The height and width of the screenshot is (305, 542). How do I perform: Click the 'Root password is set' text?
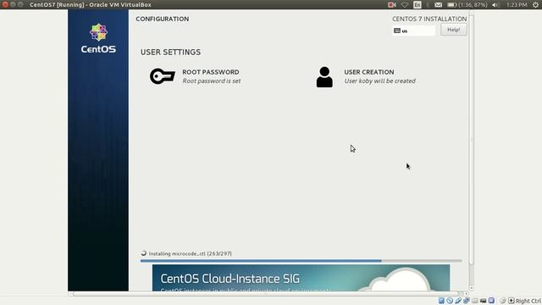click(x=211, y=81)
